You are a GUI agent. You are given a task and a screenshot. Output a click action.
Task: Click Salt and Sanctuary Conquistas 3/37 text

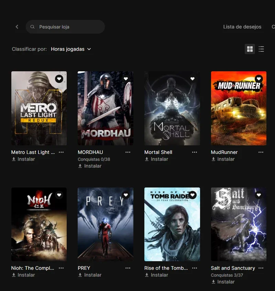tap(227, 275)
